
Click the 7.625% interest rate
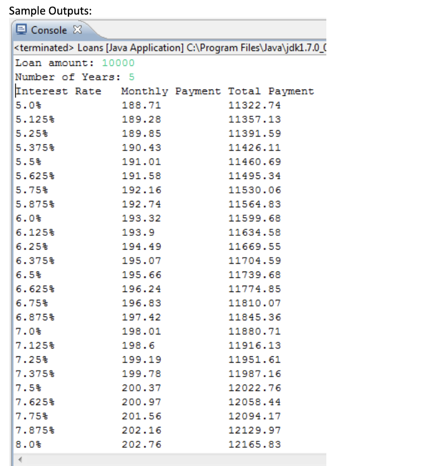point(35,402)
